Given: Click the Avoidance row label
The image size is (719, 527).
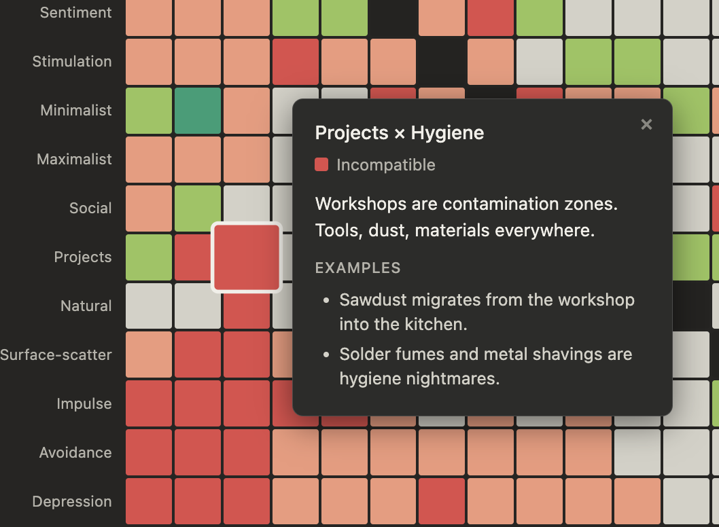Looking at the screenshot, I should coord(75,453).
